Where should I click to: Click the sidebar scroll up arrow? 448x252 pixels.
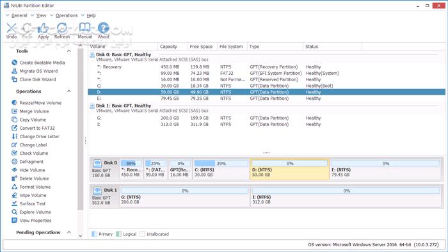pyautogui.click(x=80, y=45)
